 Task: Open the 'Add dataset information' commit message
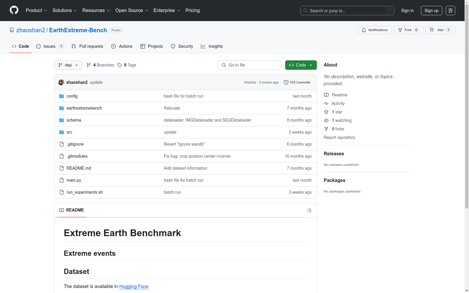pos(186,168)
